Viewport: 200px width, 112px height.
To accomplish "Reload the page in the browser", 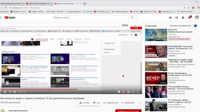I will 6,8.
